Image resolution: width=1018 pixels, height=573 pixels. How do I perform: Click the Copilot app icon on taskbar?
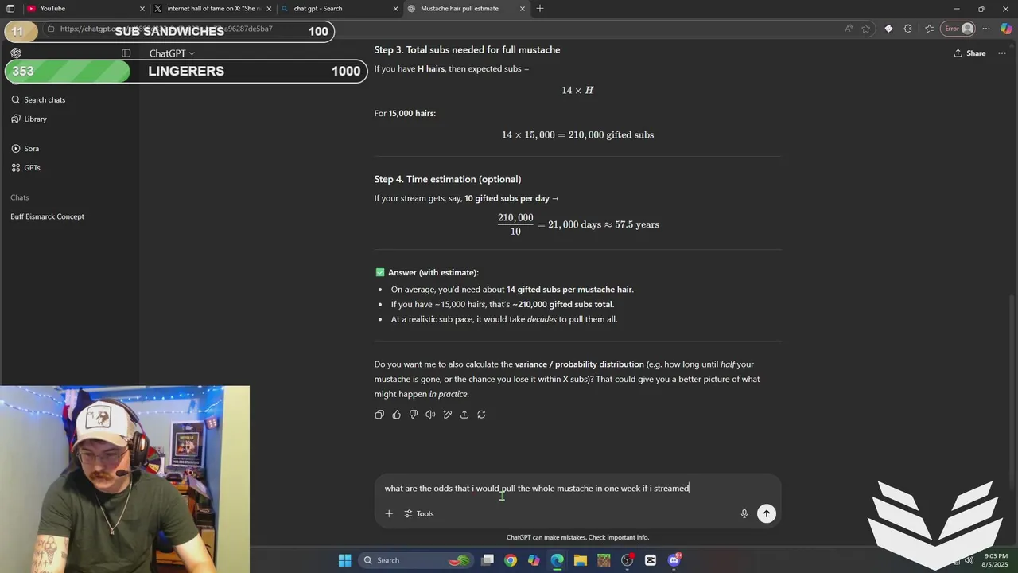pyautogui.click(x=534, y=560)
